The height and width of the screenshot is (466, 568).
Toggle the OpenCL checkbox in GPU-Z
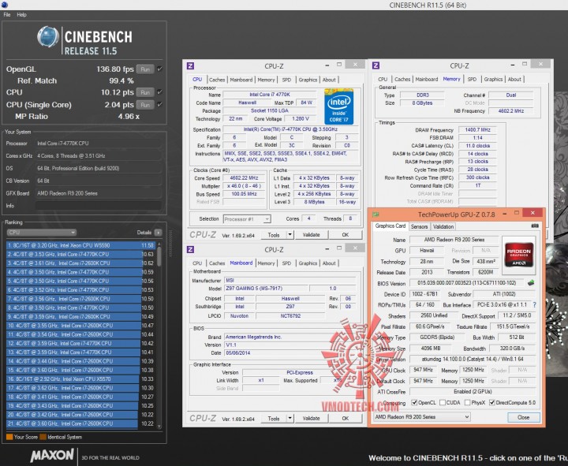(414, 402)
